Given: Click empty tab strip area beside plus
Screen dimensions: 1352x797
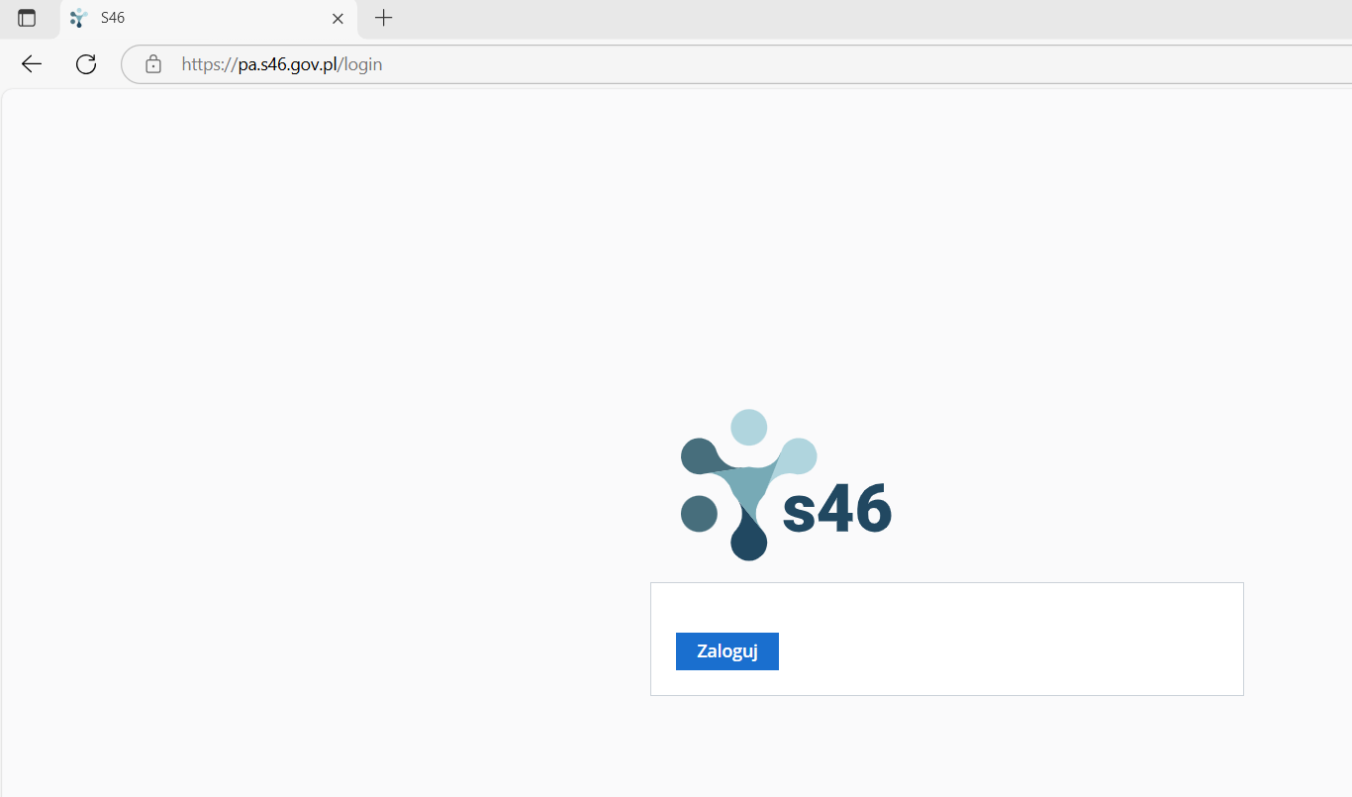Looking at the screenshot, I should pyautogui.click(x=871, y=18).
